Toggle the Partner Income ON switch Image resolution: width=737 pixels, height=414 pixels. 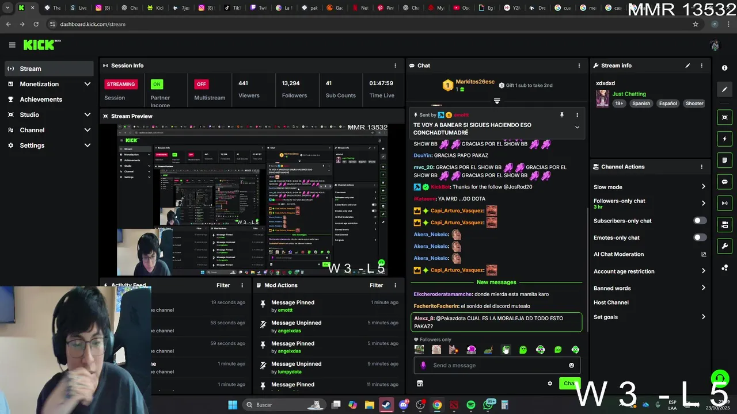[x=157, y=84]
